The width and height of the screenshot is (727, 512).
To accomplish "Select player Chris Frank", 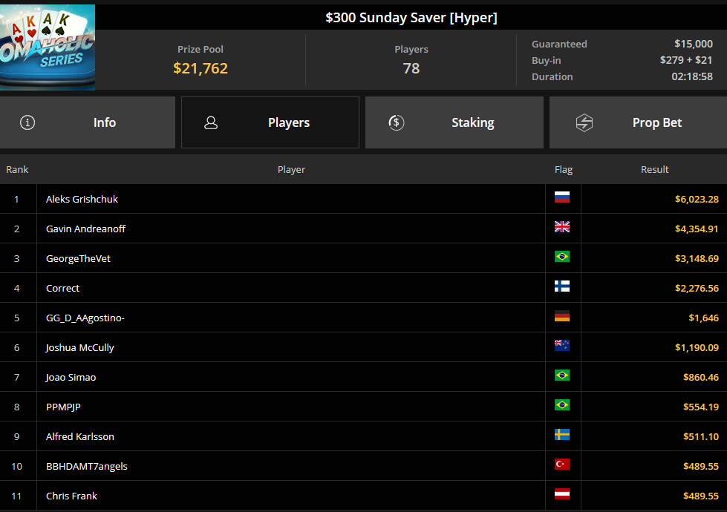I will coord(71,496).
